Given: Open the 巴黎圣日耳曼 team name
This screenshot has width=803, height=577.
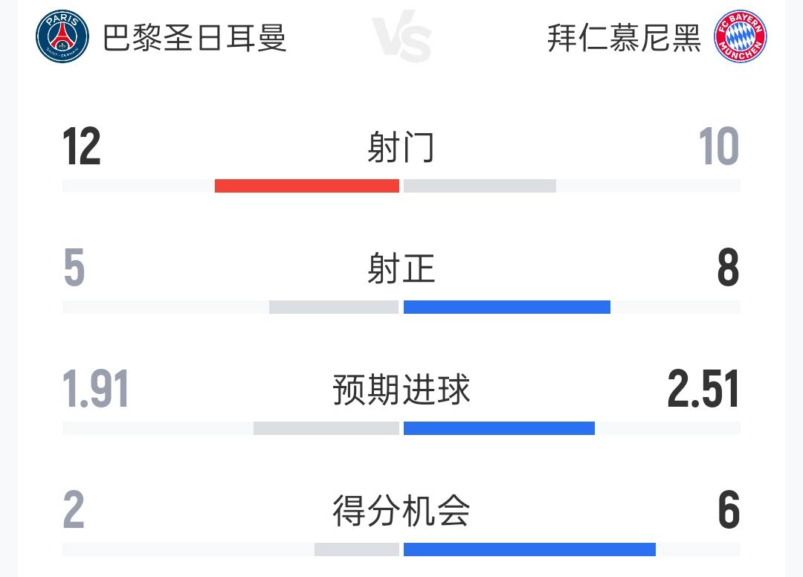Looking at the screenshot, I should [x=194, y=37].
